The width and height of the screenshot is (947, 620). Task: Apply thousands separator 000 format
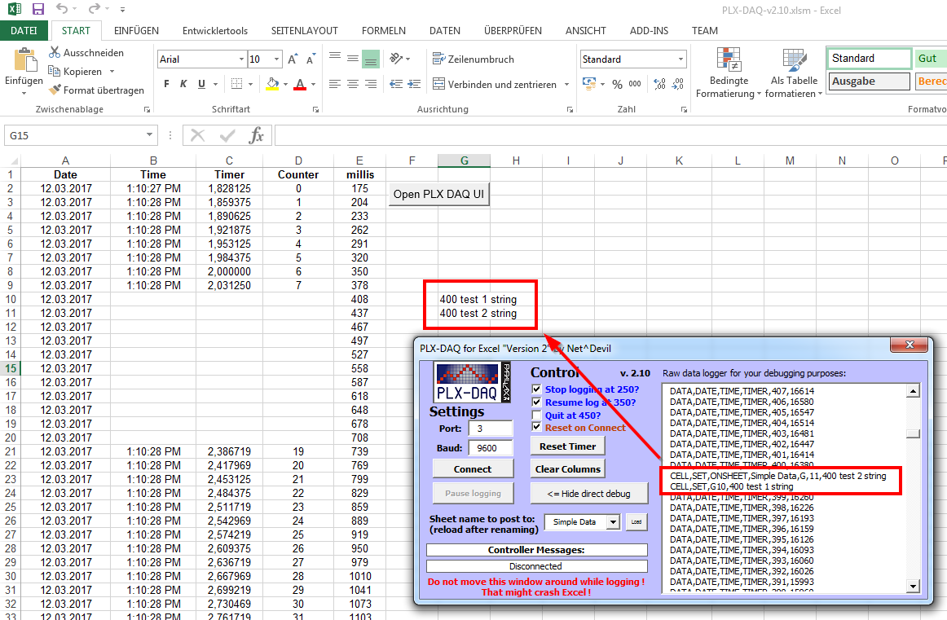[635, 85]
